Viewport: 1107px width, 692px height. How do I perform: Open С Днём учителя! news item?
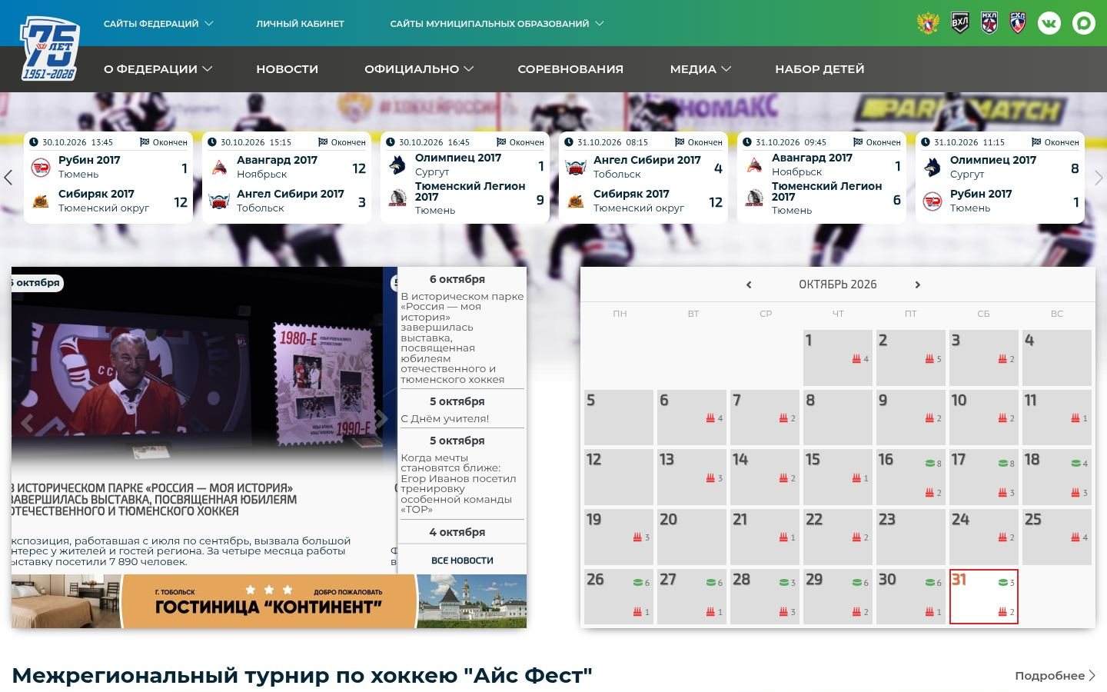tap(445, 419)
